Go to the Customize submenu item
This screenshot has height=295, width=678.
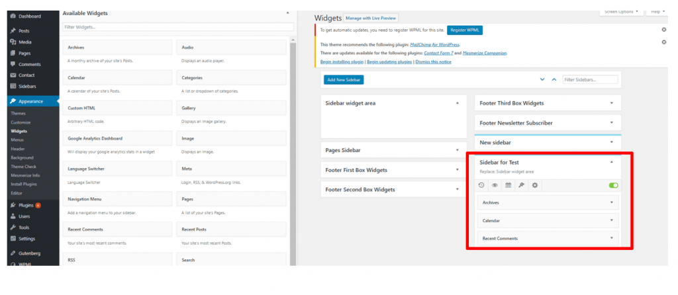(x=21, y=122)
